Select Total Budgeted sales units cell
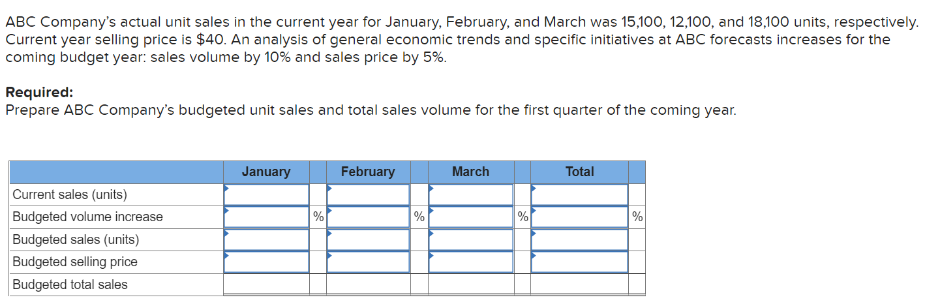The width and height of the screenshot is (925, 306). 579,239
